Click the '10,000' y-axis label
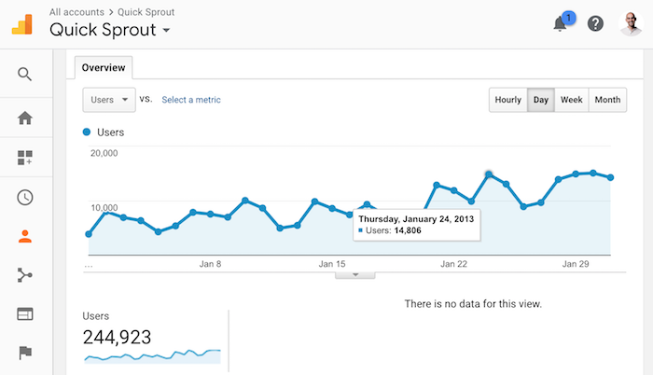Screen dimensions: 653x375 coord(104,207)
